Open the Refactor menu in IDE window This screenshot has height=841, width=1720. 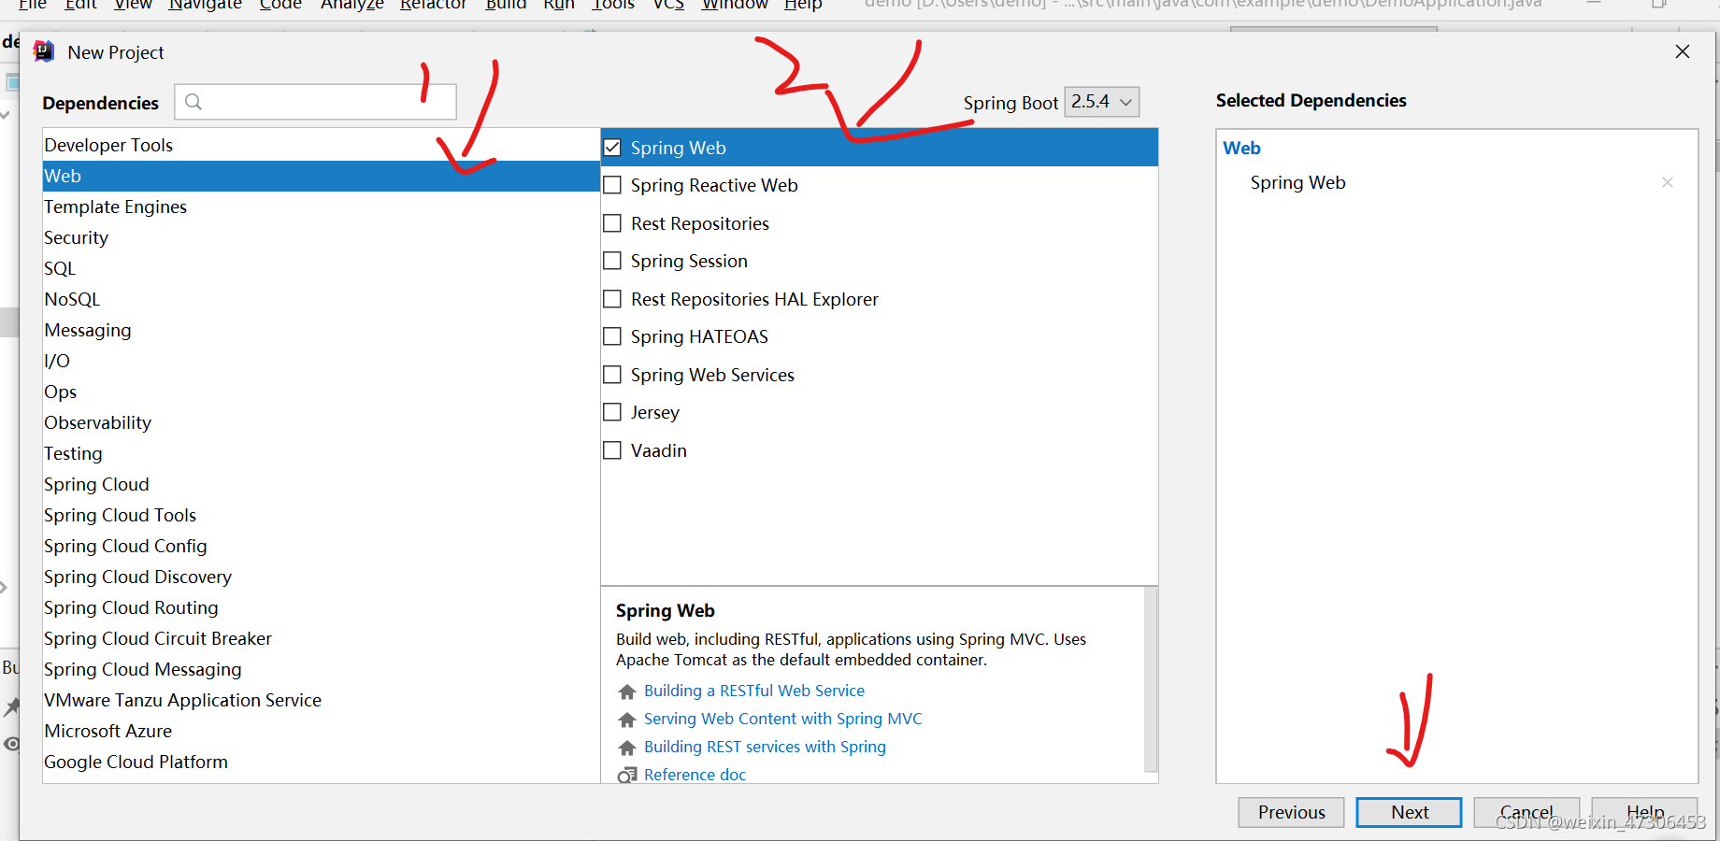tap(433, 5)
